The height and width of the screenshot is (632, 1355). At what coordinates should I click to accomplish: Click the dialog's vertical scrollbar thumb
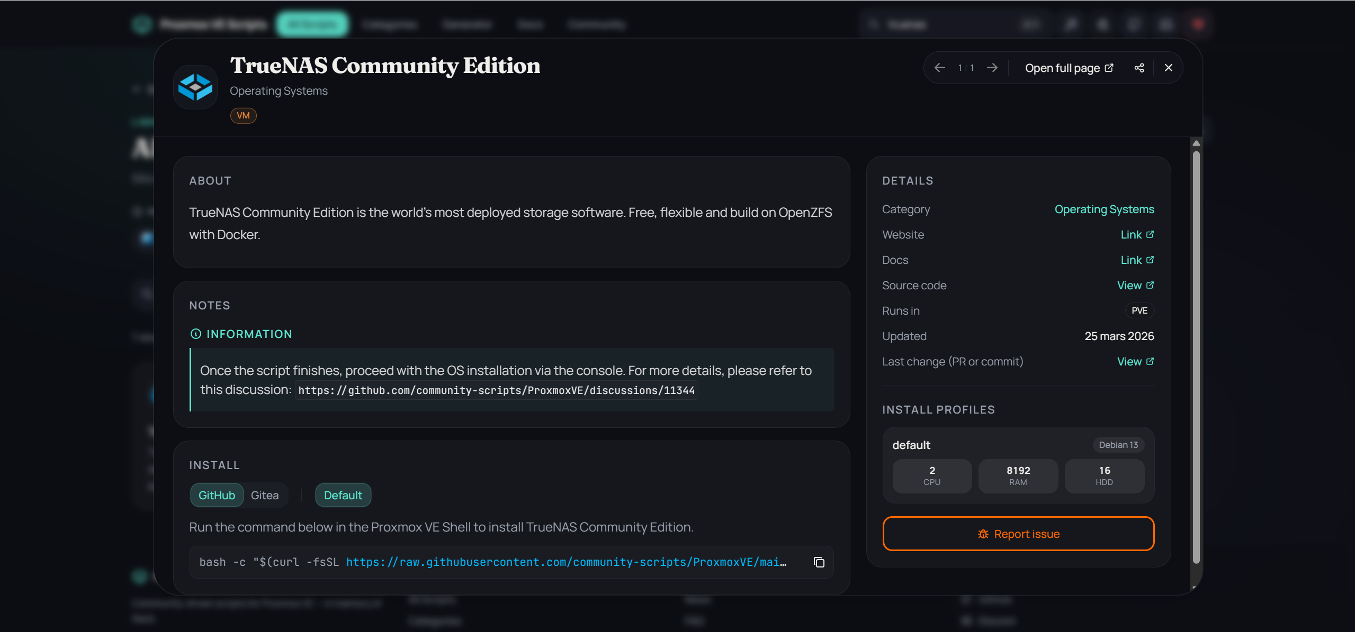click(1196, 358)
